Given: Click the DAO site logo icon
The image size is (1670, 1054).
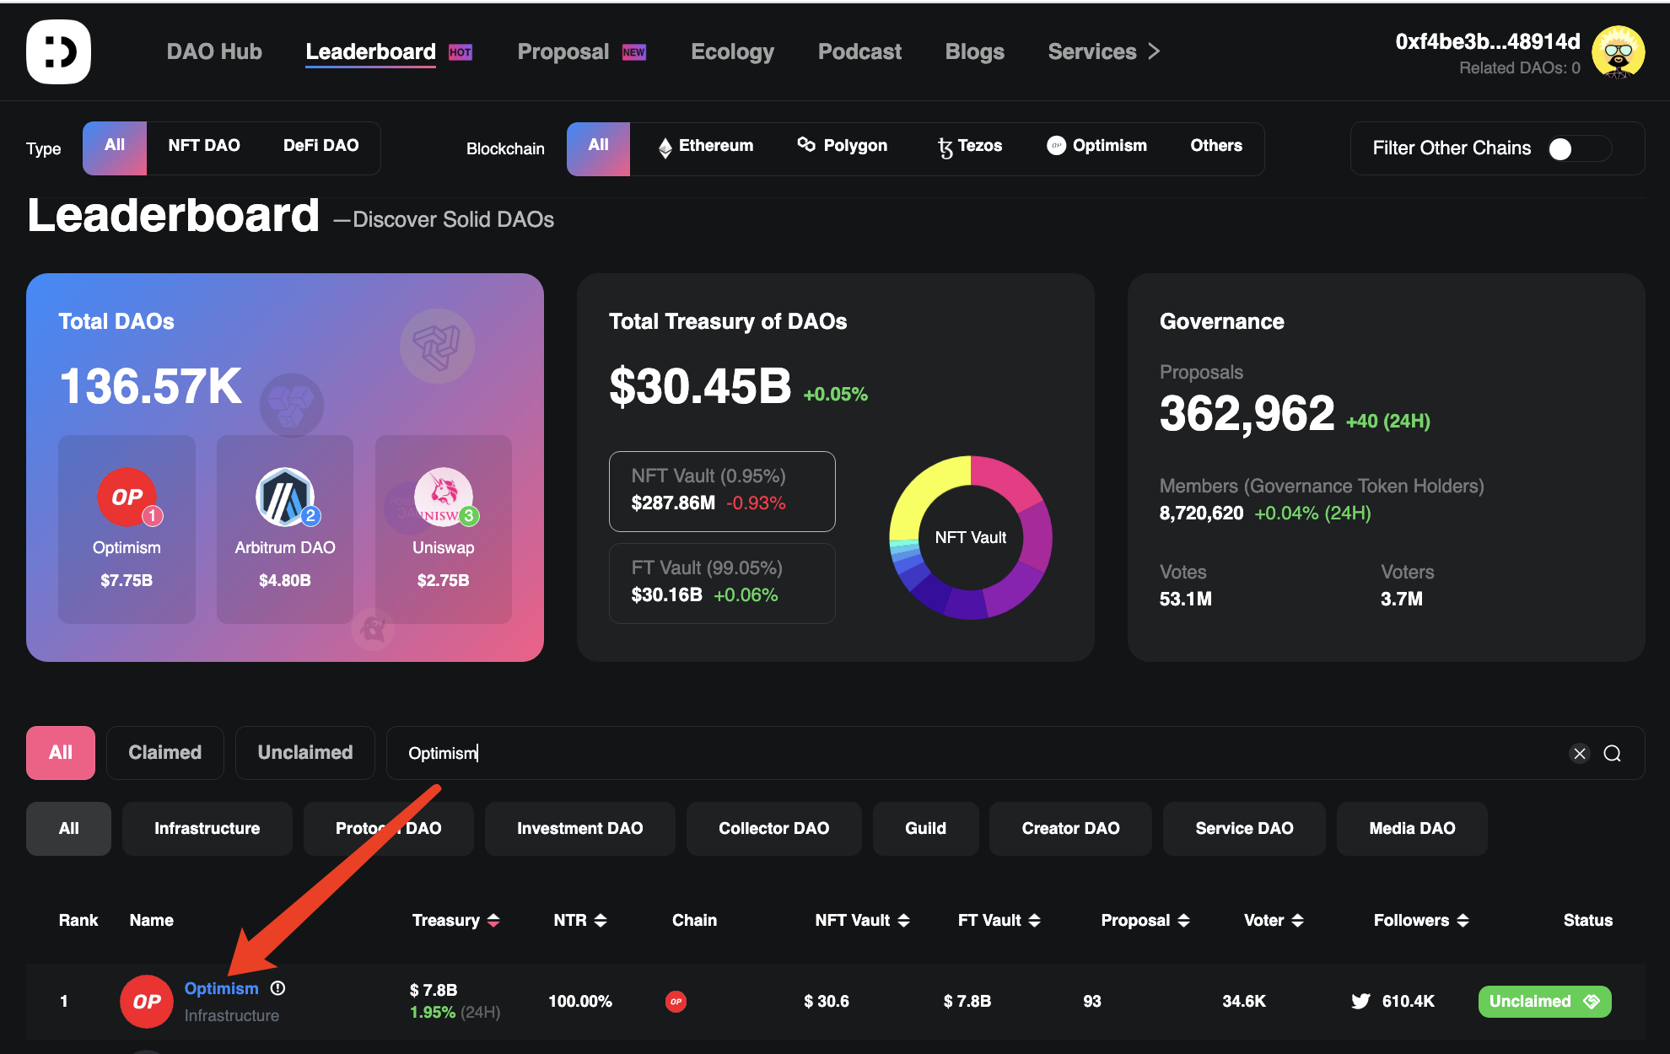Looking at the screenshot, I should point(58,51).
